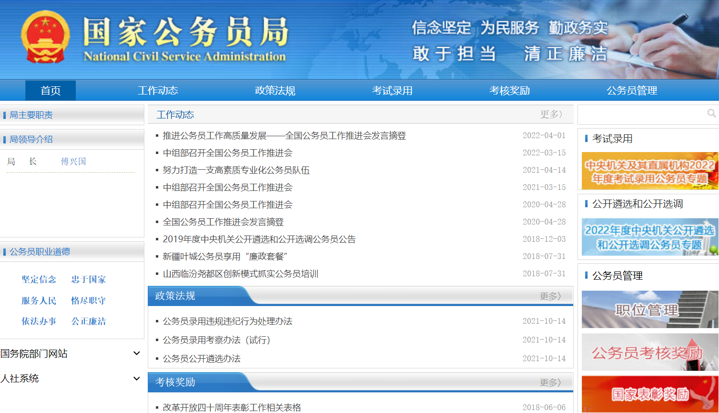719x413 pixels.
Task: Expand the 国务院部门网站 section
Action: point(72,354)
